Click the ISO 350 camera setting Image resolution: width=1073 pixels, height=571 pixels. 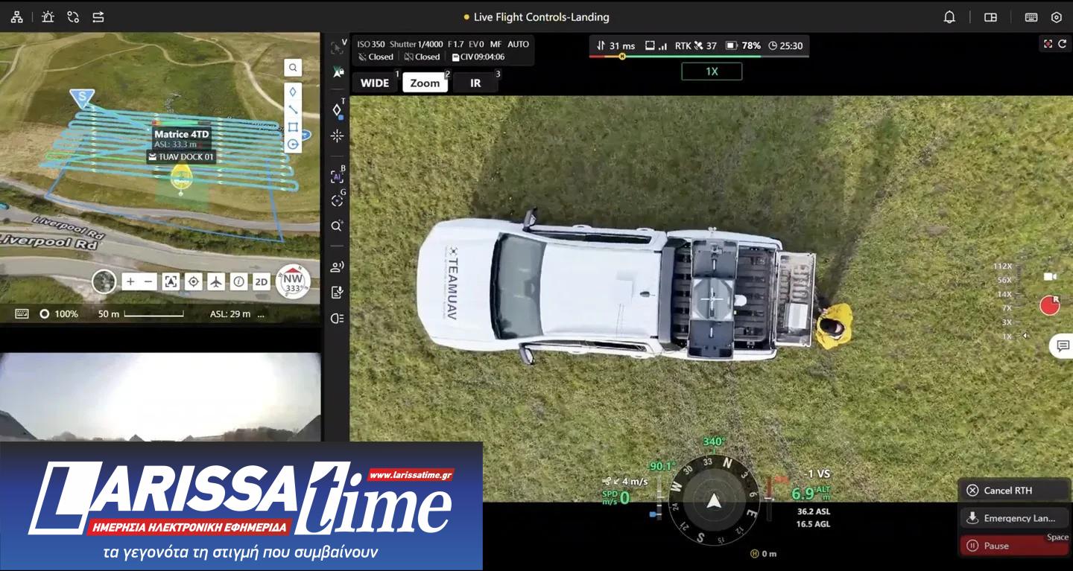pos(371,44)
